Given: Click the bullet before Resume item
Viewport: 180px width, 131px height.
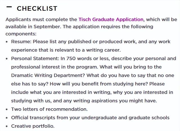Looking at the screenshot, I should click(x=7, y=42).
